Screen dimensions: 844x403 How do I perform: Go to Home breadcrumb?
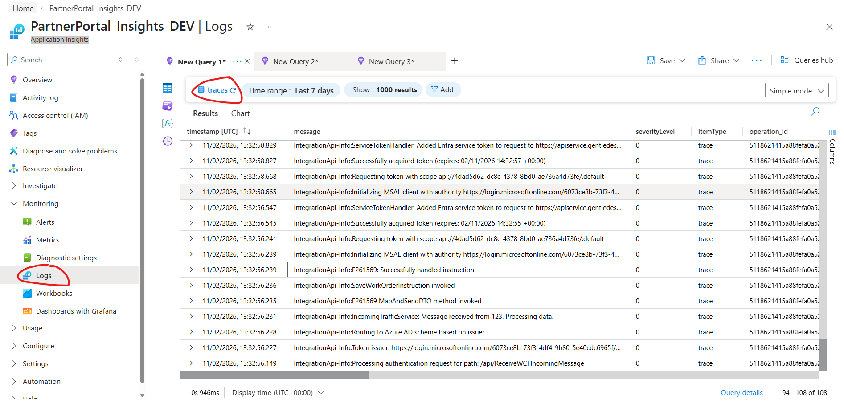(23, 8)
